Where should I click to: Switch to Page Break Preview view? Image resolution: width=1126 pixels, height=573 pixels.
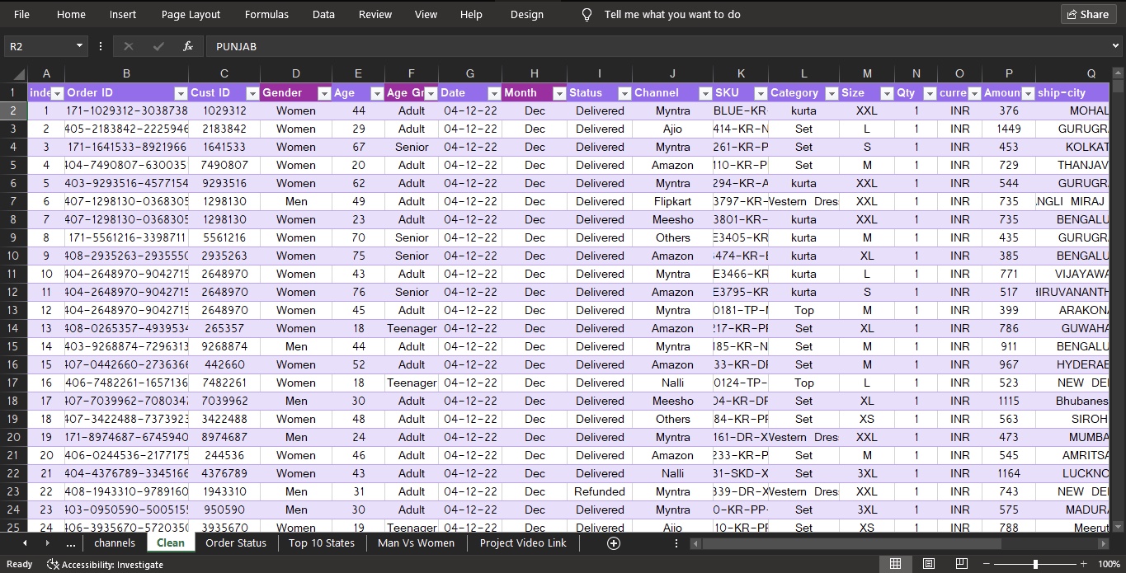tap(961, 564)
